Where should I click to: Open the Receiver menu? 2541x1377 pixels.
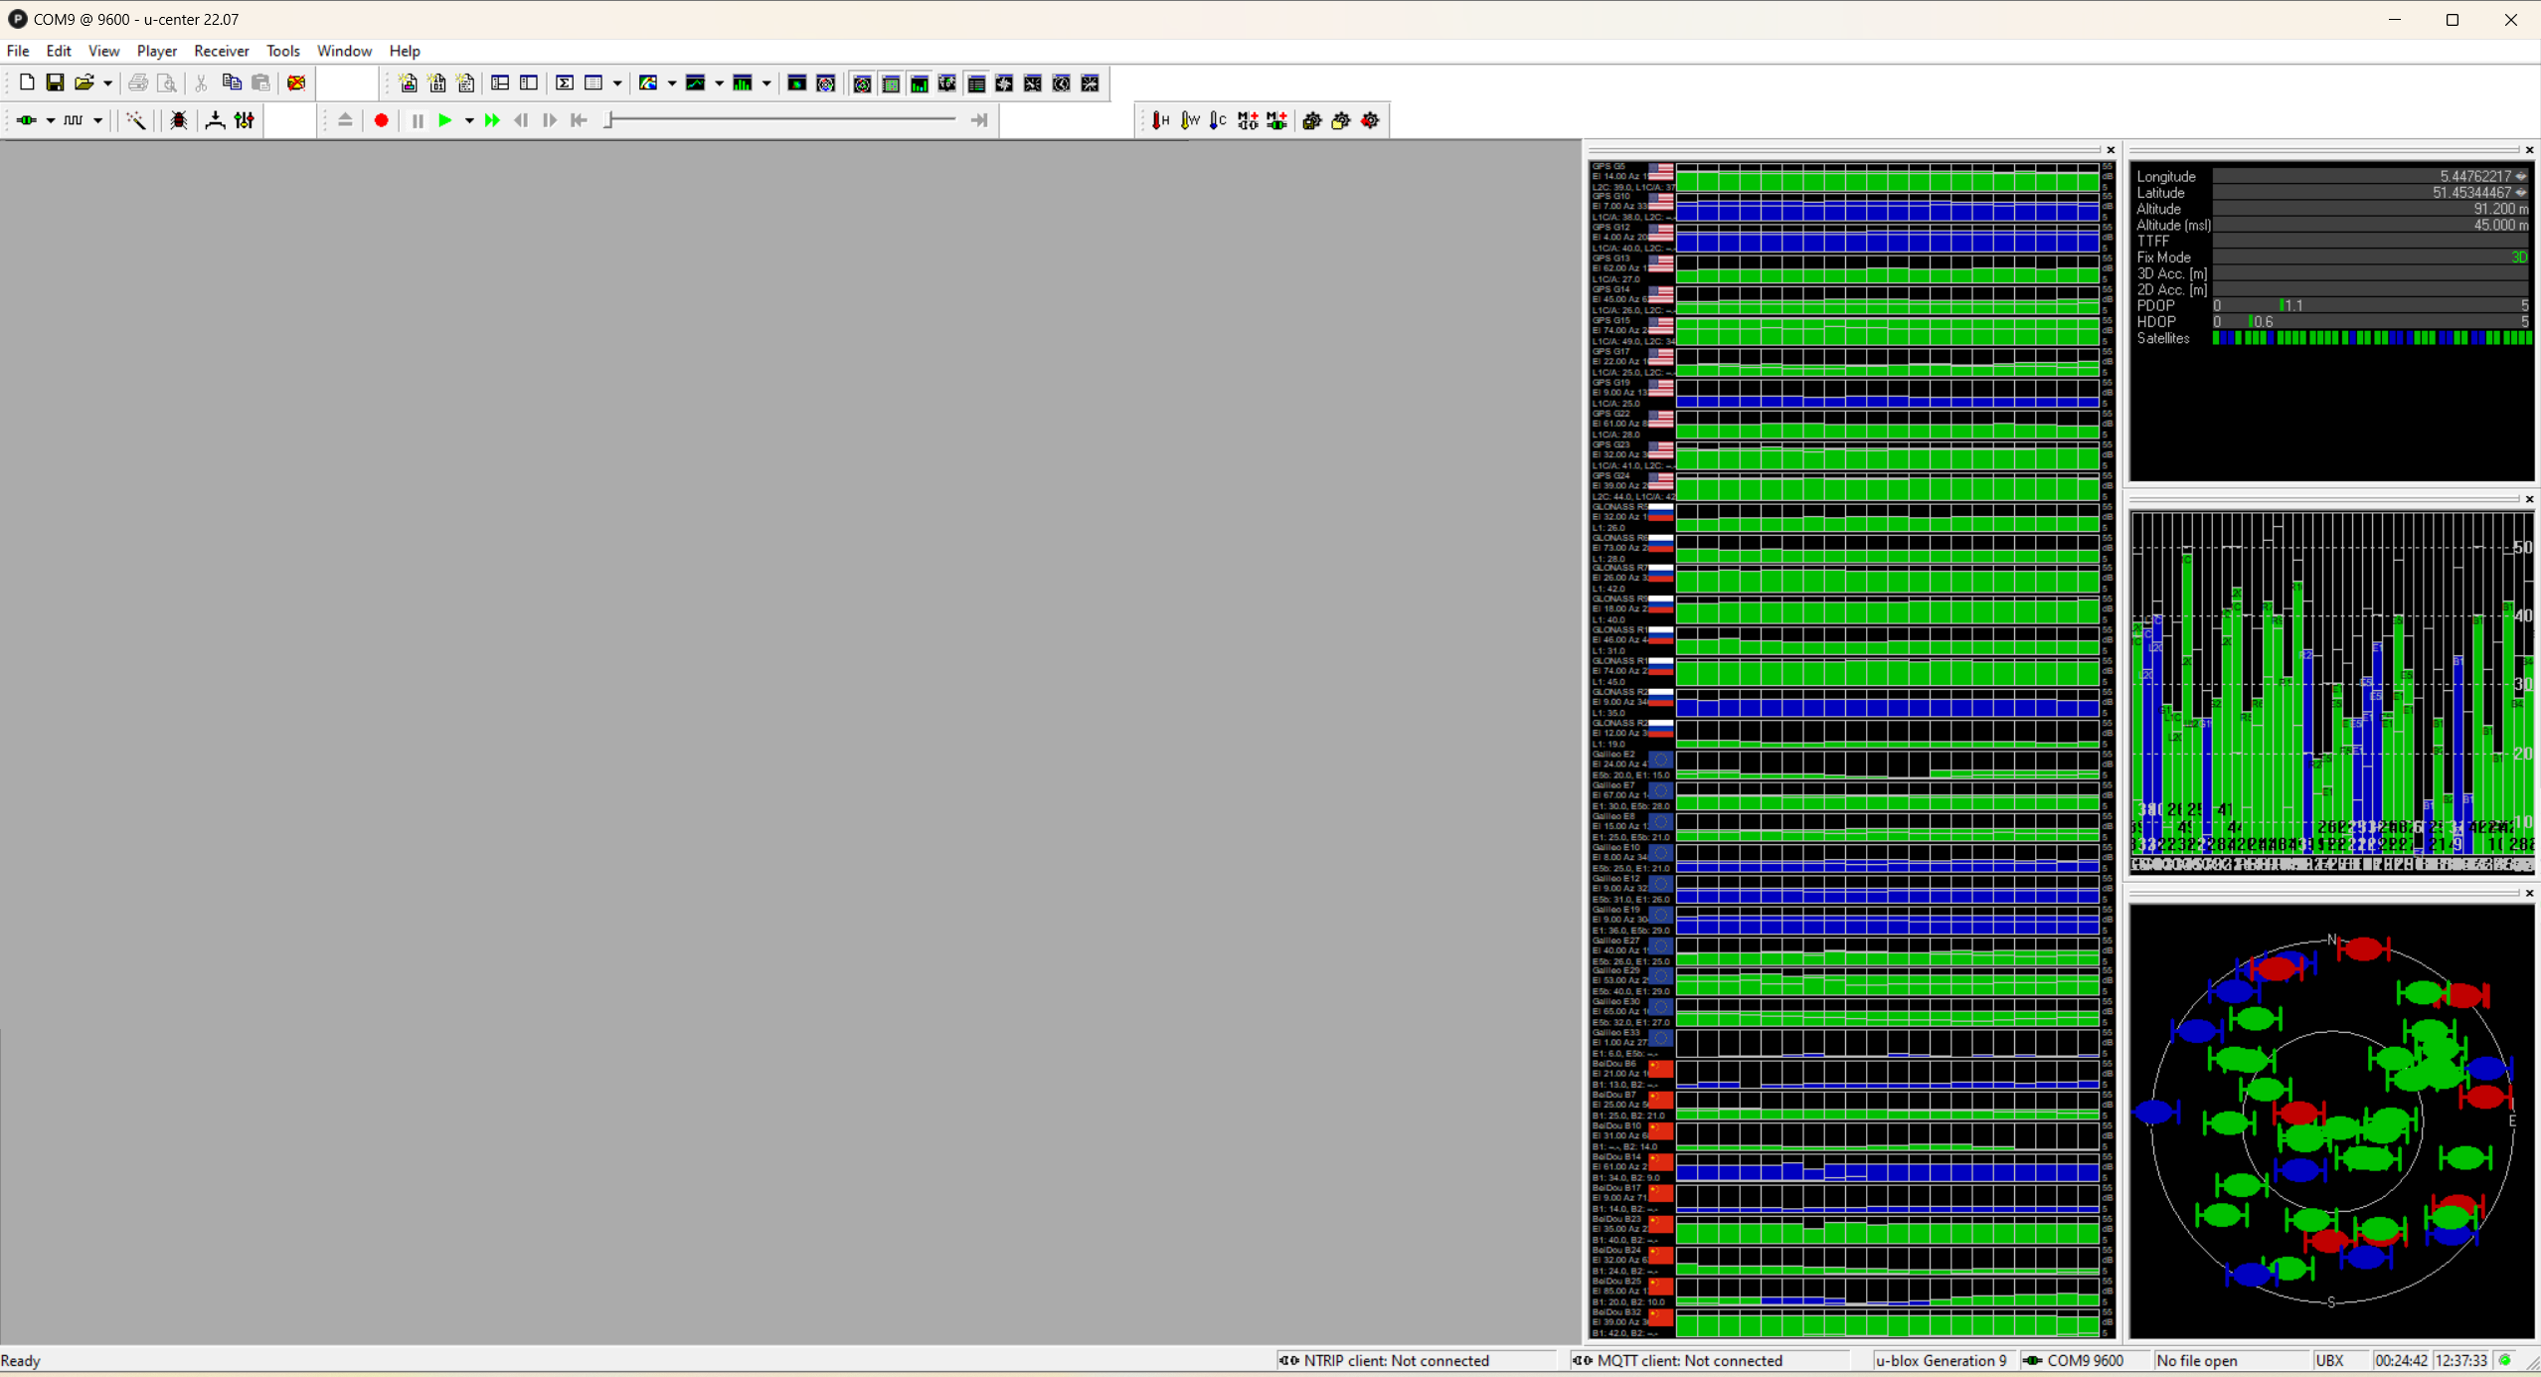[x=221, y=51]
